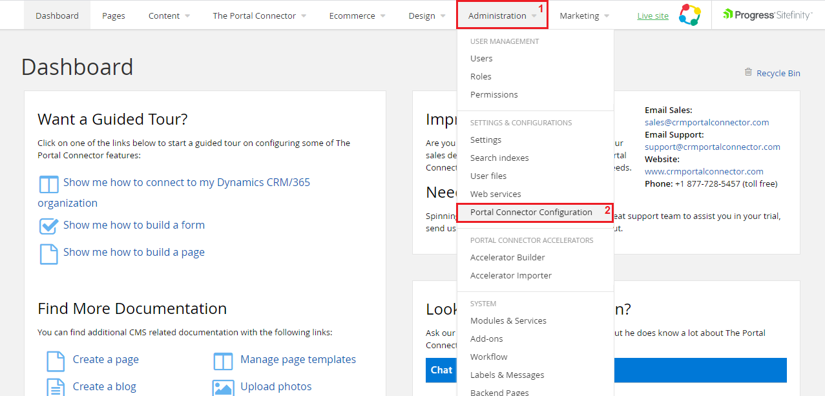Image resolution: width=825 pixels, height=396 pixels.
Task: Start the build a page tour
Action: pyautogui.click(x=134, y=252)
